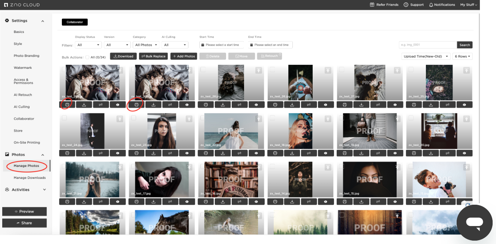Open the Upload Time(New-Old) sort dropdown
This screenshot has height=244, width=496.
(426, 57)
